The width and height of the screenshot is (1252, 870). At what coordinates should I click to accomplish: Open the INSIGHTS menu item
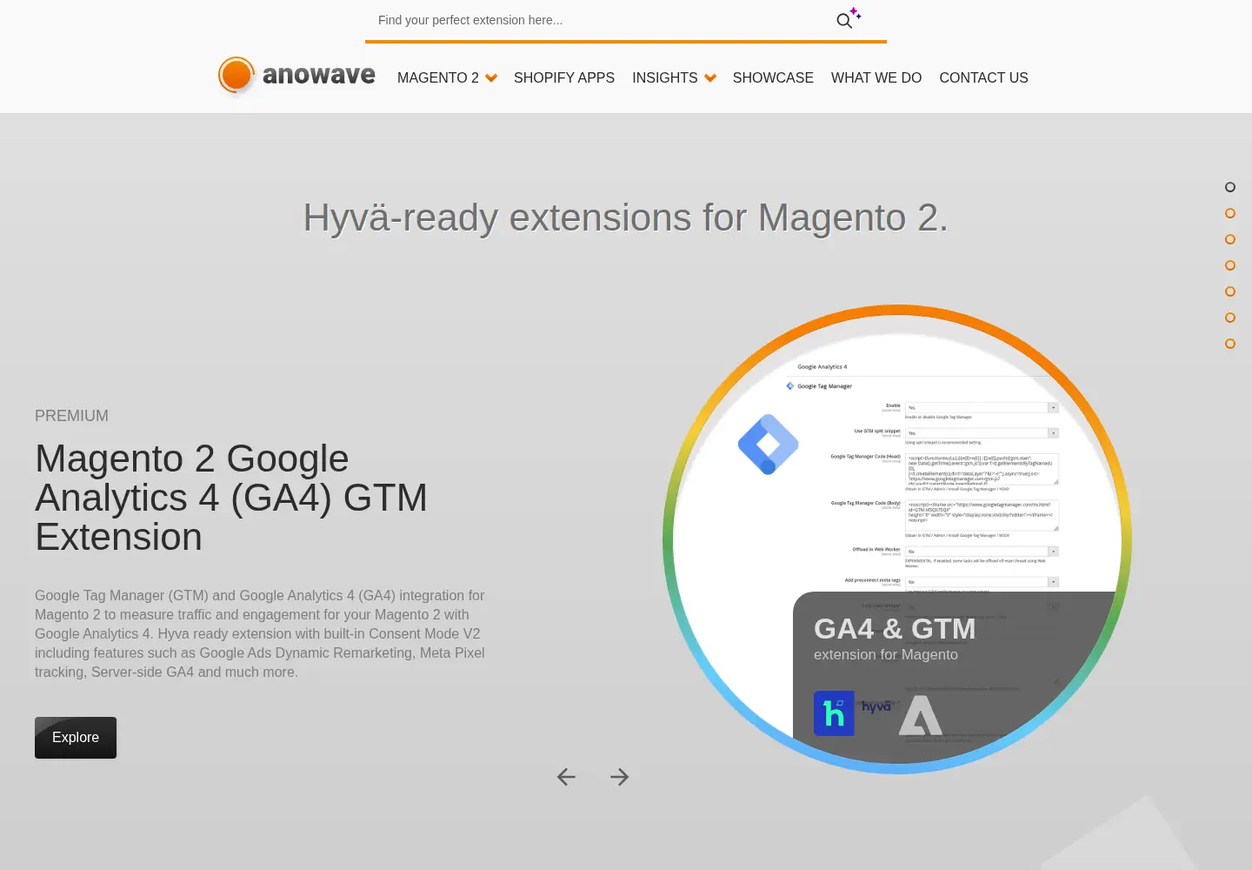[x=665, y=78]
